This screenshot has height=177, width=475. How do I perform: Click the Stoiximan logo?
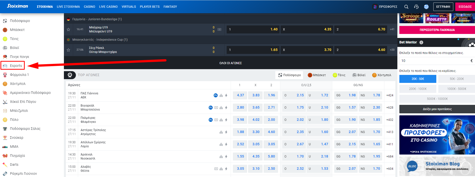[17, 6]
